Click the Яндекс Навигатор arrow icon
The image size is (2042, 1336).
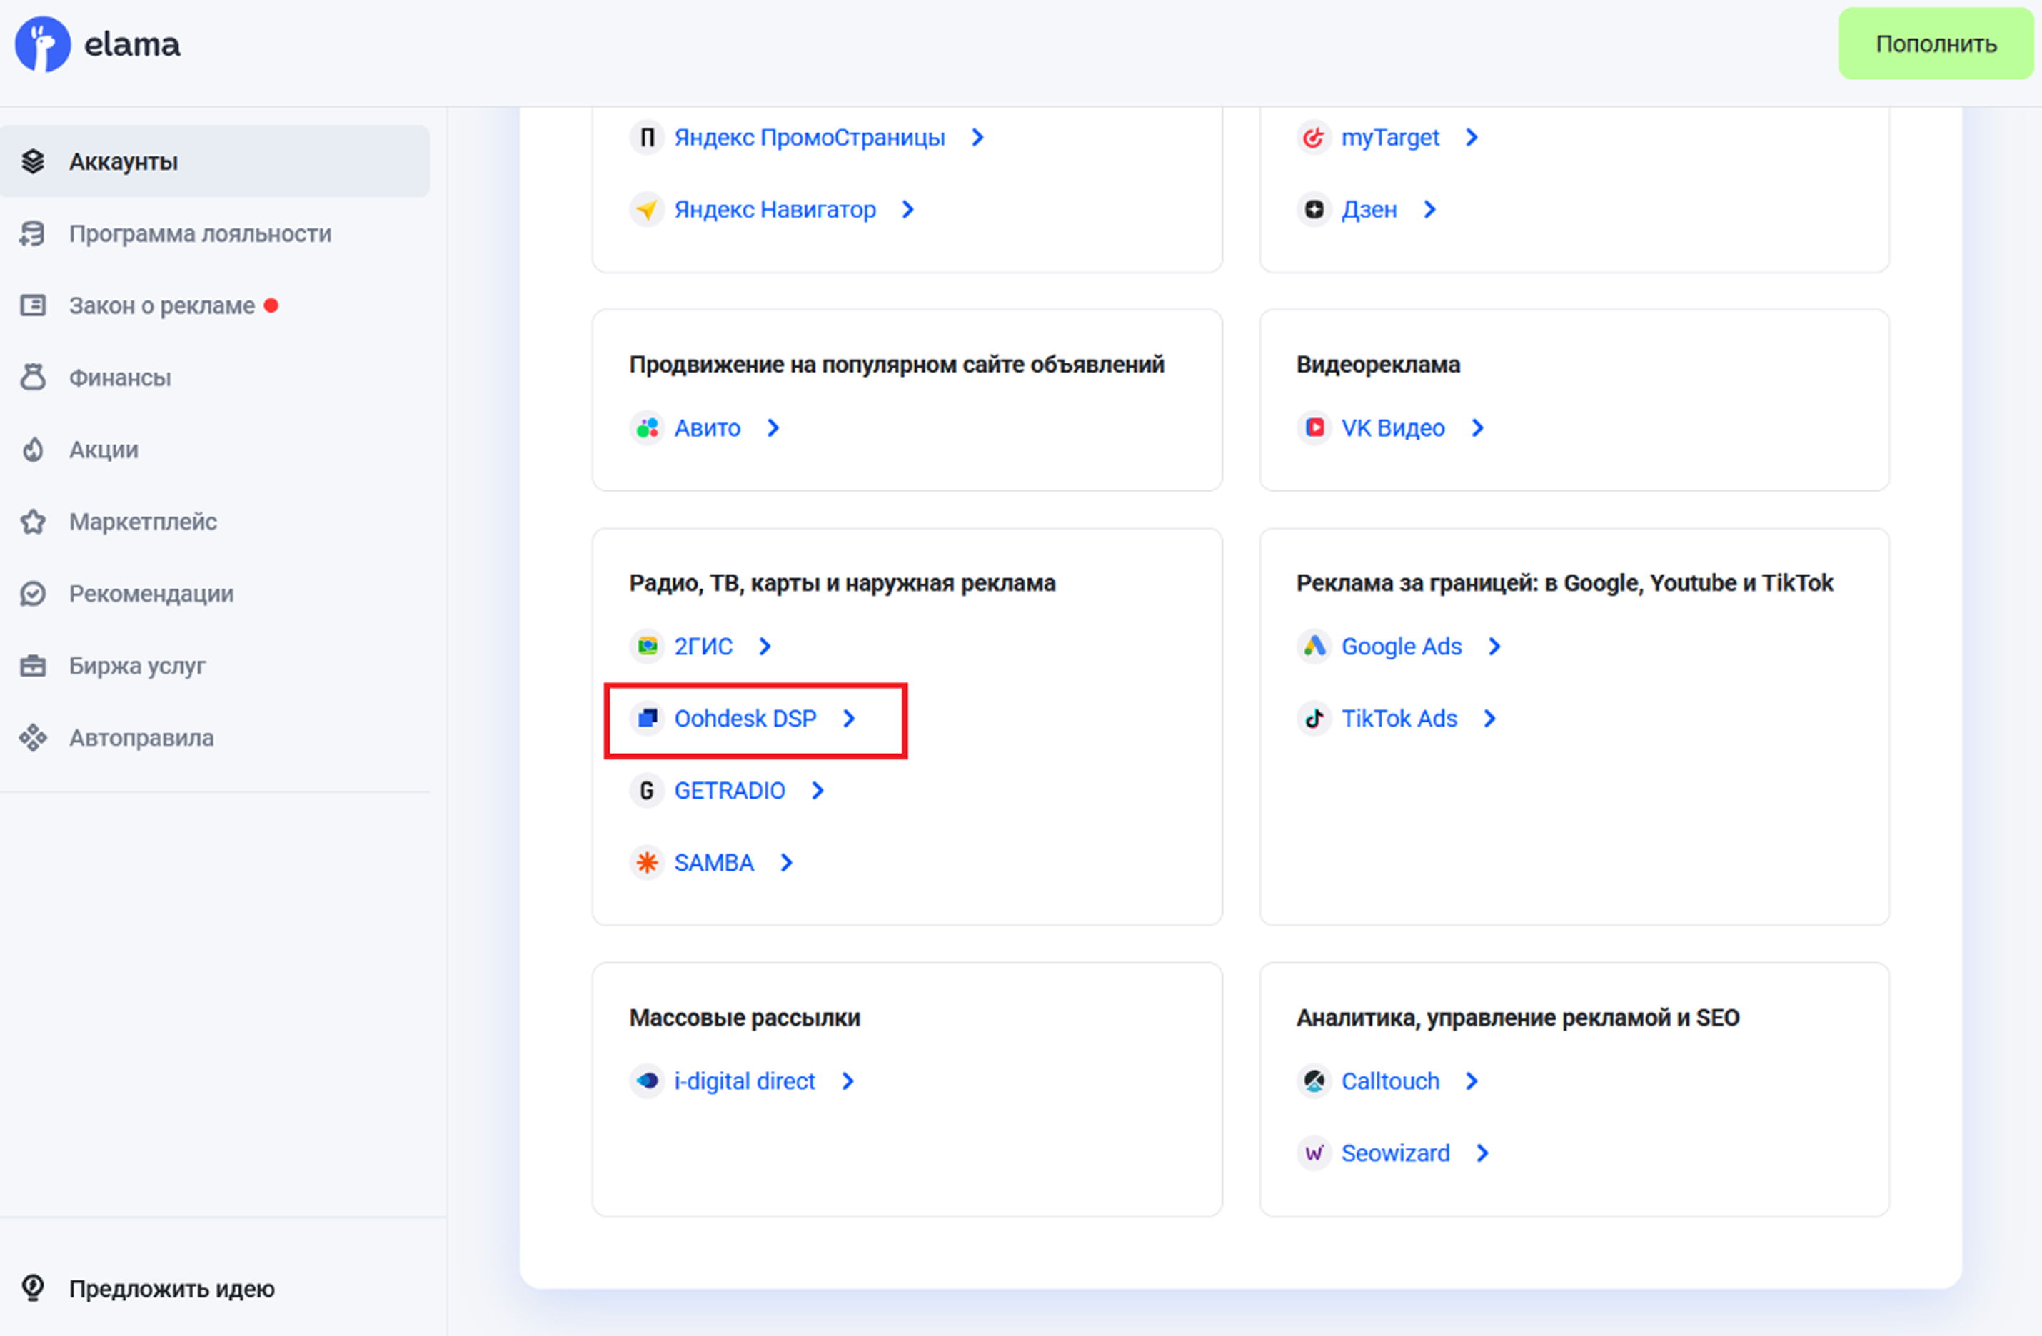[x=647, y=209]
